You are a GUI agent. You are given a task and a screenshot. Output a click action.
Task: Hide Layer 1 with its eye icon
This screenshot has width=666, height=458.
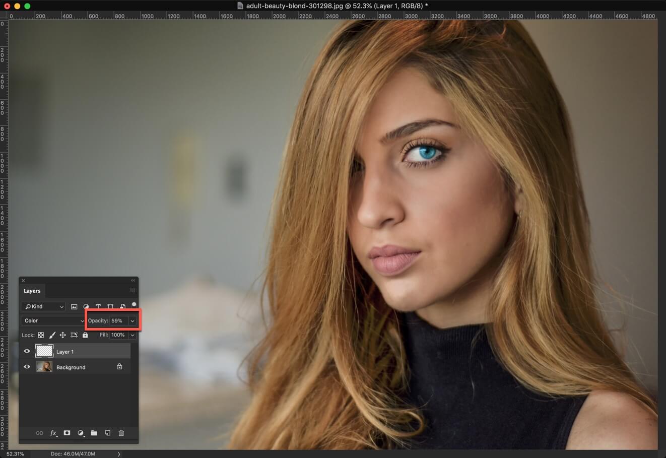(27, 351)
